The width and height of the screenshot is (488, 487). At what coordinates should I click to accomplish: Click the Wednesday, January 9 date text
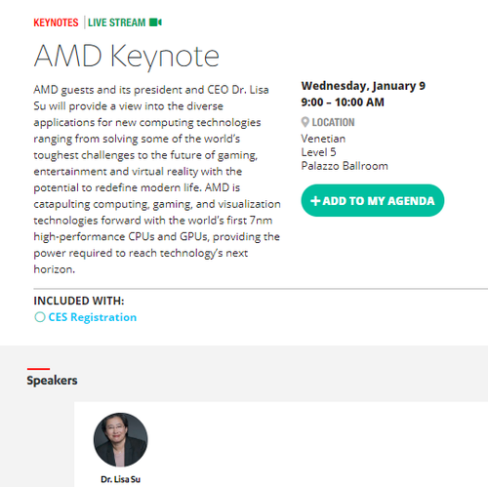[x=363, y=86]
